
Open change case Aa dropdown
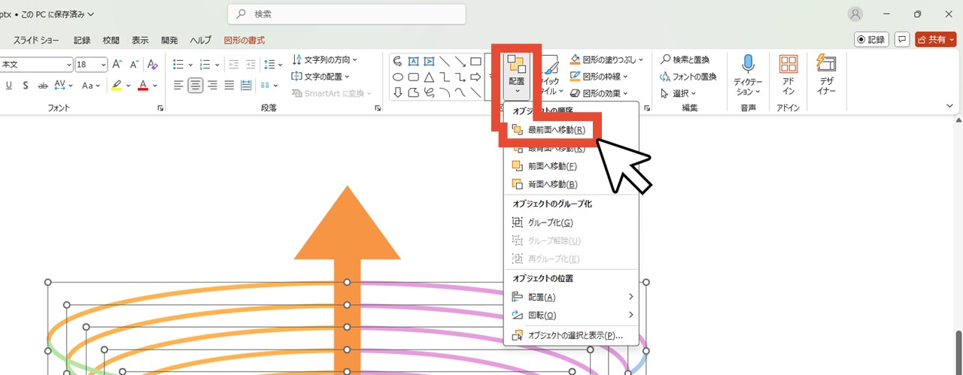click(91, 86)
